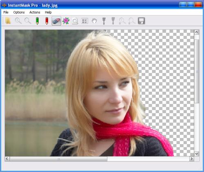Screen dimensions: 204x172
Task: Toggle the eraser tool in the toolbar
Action: 56,21
